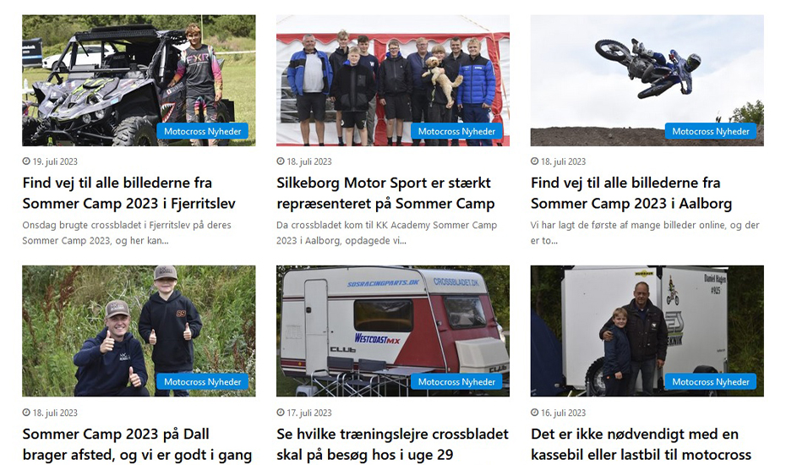Open the thumbs-up boys photo thumbnail
786x465 pixels.
tap(139, 331)
